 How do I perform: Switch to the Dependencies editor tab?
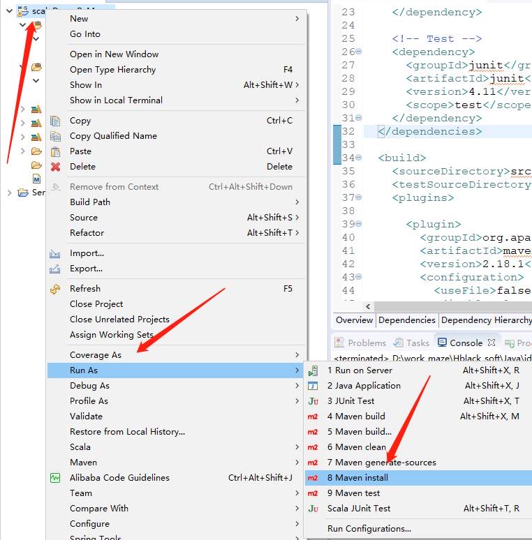tap(406, 320)
